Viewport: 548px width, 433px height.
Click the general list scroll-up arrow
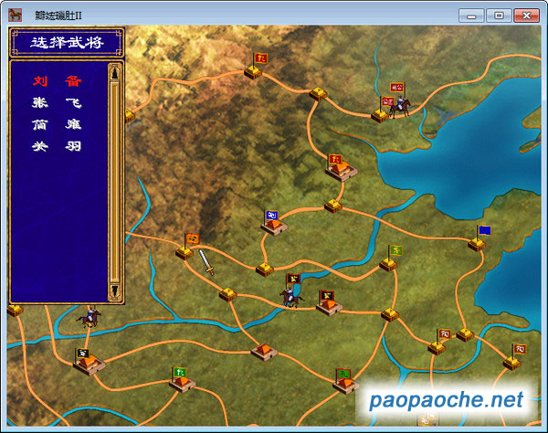(x=115, y=73)
